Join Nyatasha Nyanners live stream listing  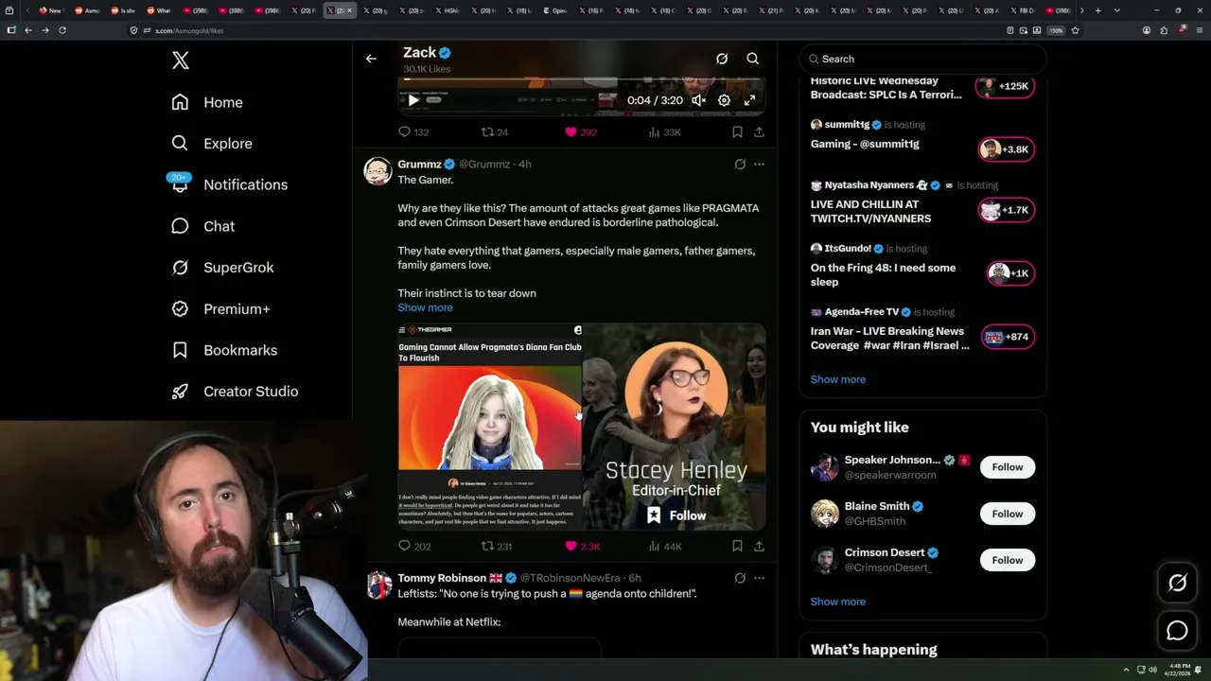922,201
